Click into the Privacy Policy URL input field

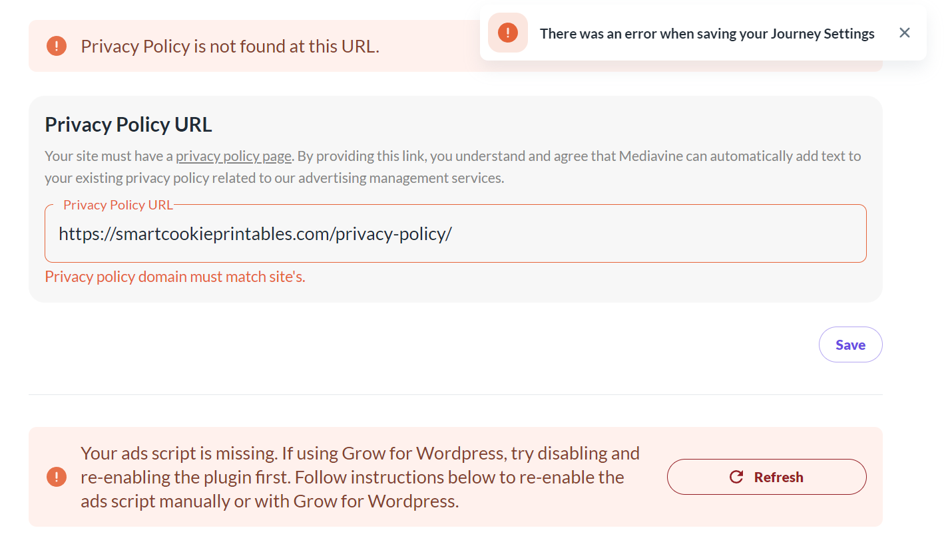(599, 234)
